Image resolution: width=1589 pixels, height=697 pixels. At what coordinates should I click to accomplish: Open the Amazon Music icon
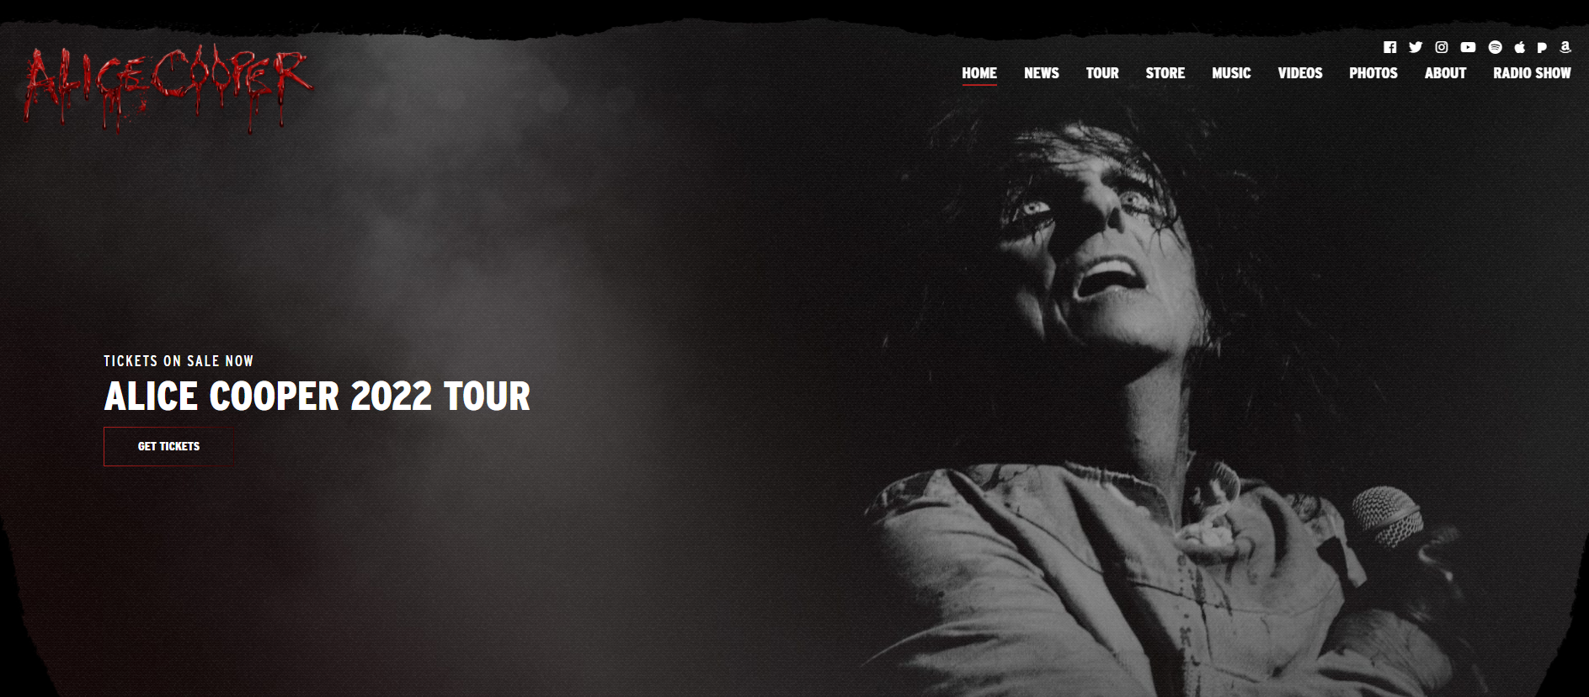click(1565, 47)
